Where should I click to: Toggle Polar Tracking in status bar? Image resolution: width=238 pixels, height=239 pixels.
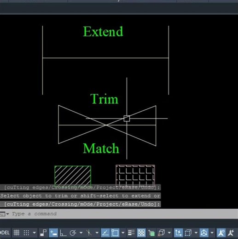point(73,233)
